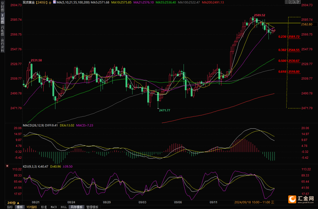Image resolution: width=318 pixels, height=209 pixels.
Task: Click the MA5:2571.68 value
Action: click(x=100, y=2)
